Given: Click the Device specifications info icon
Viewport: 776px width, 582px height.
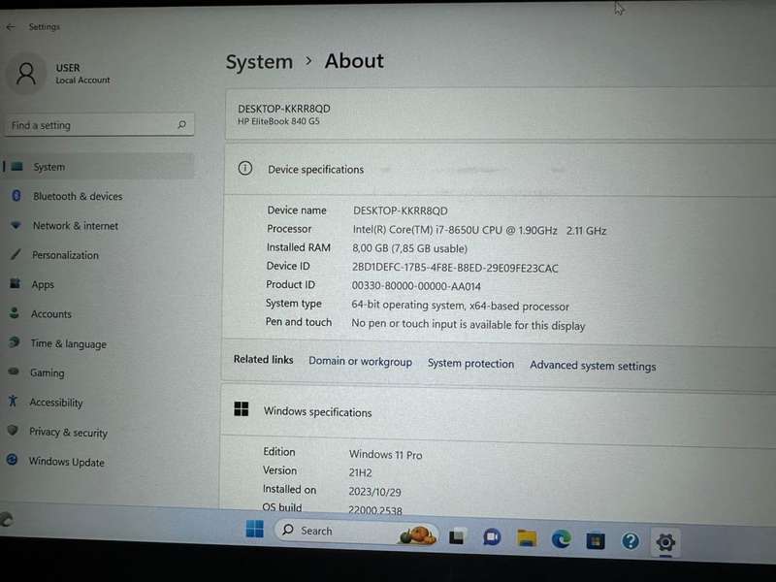Looking at the screenshot, I should [245, 168].
